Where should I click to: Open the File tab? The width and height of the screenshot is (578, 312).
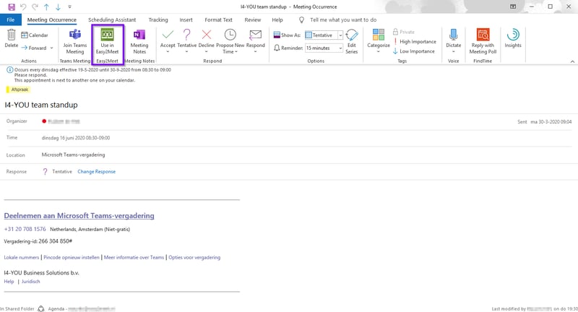(11, 20)
